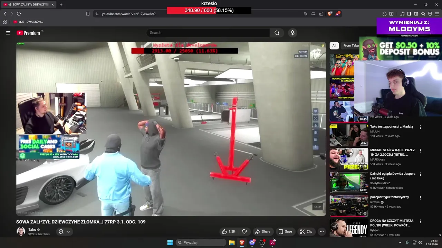Image resolution: width=442 pixels, height=248 pixels.
Task: Open the YouTube hamburger guide menu
Action: click(8, 33)
